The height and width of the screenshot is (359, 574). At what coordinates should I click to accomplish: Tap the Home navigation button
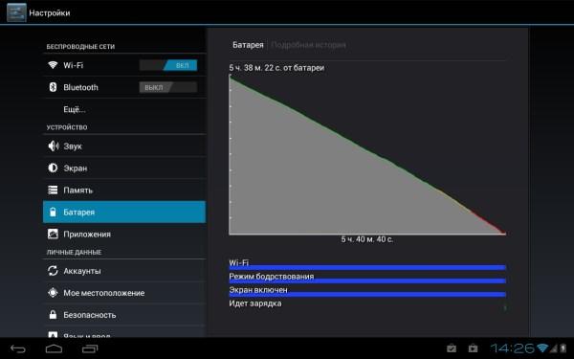(54, 348)
